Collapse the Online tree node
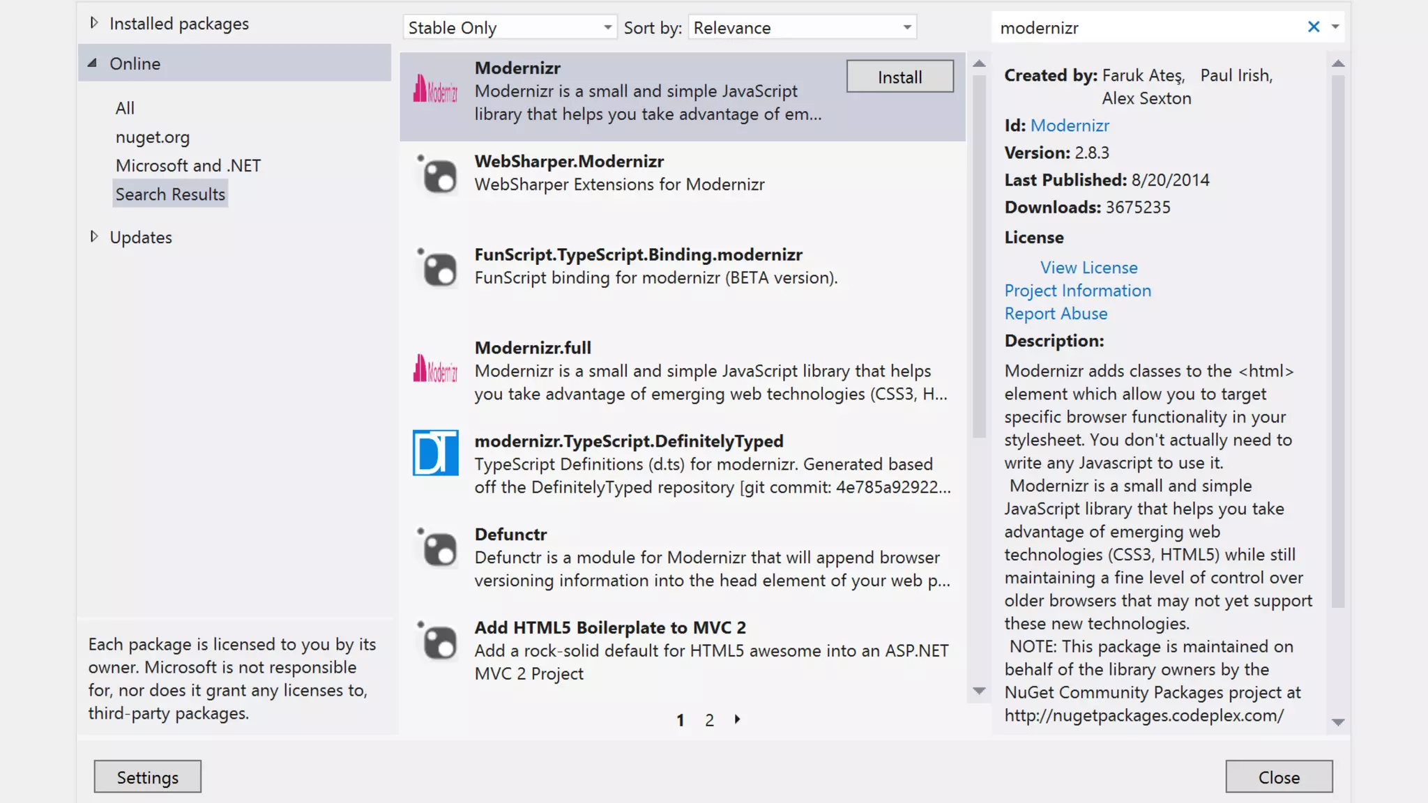 pos(93,63)
